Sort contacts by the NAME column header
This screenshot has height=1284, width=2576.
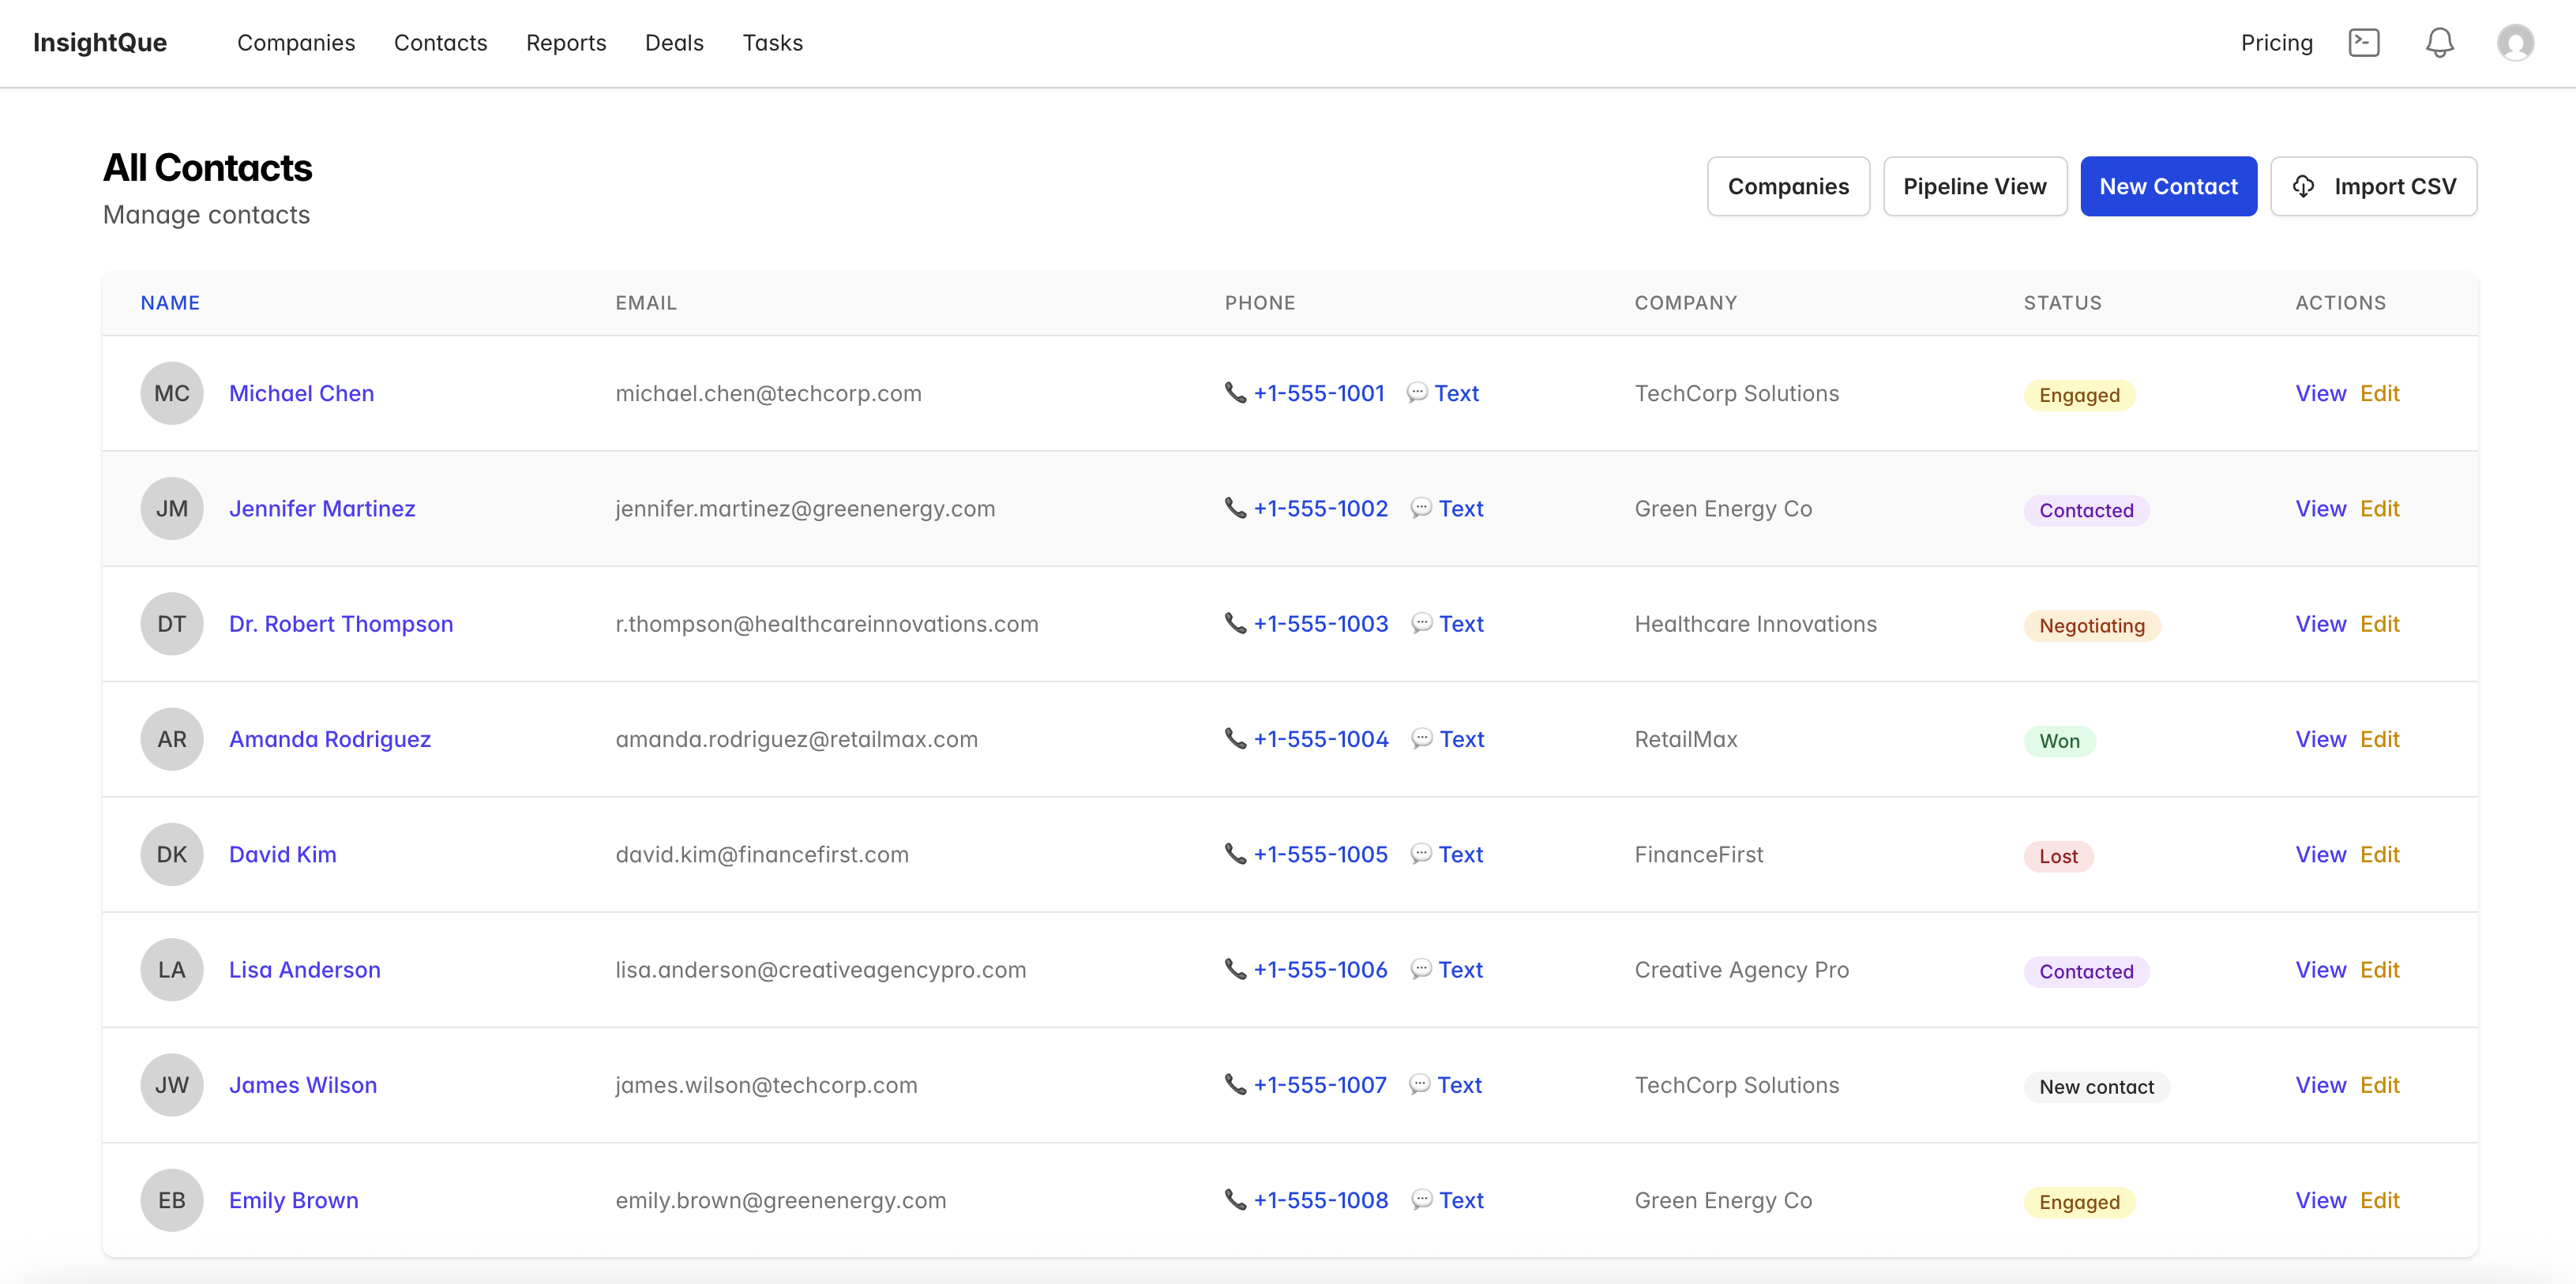click(170, 303)
